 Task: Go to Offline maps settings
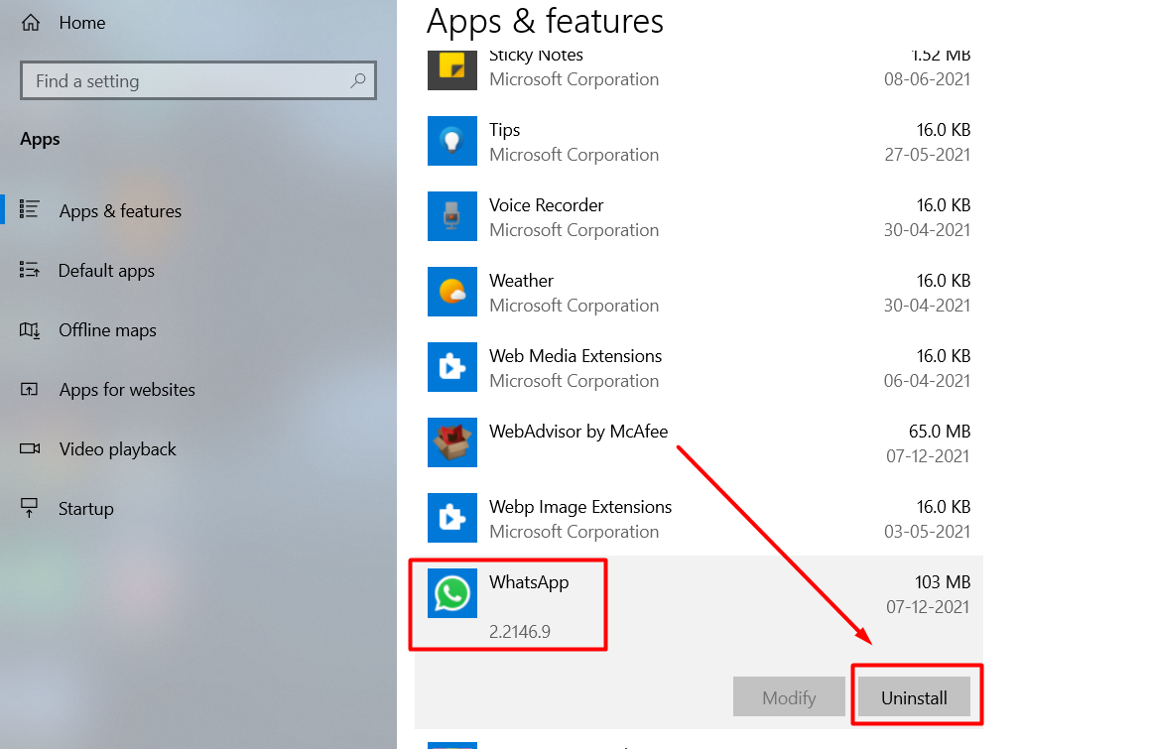(x=108, y=330)
